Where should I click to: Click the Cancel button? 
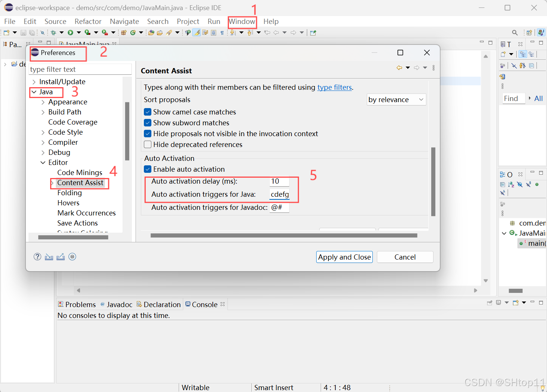(x=405, y=257)
